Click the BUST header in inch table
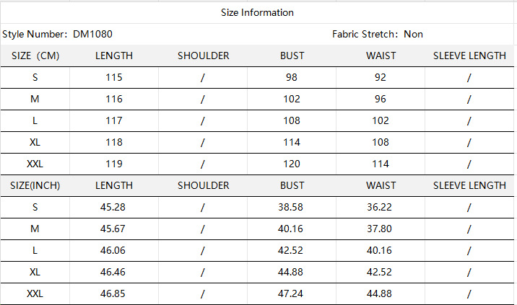 pyautogui.click(x=292, y=185)
